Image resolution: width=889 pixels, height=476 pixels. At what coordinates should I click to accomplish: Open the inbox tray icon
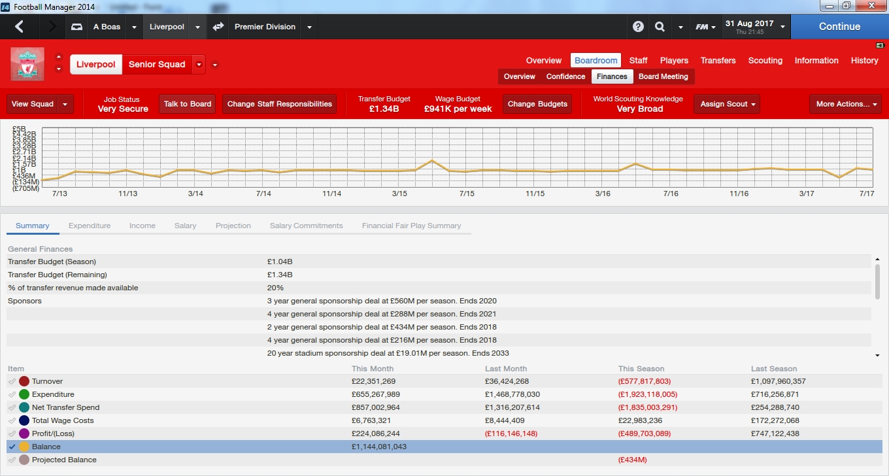[76, 27]
